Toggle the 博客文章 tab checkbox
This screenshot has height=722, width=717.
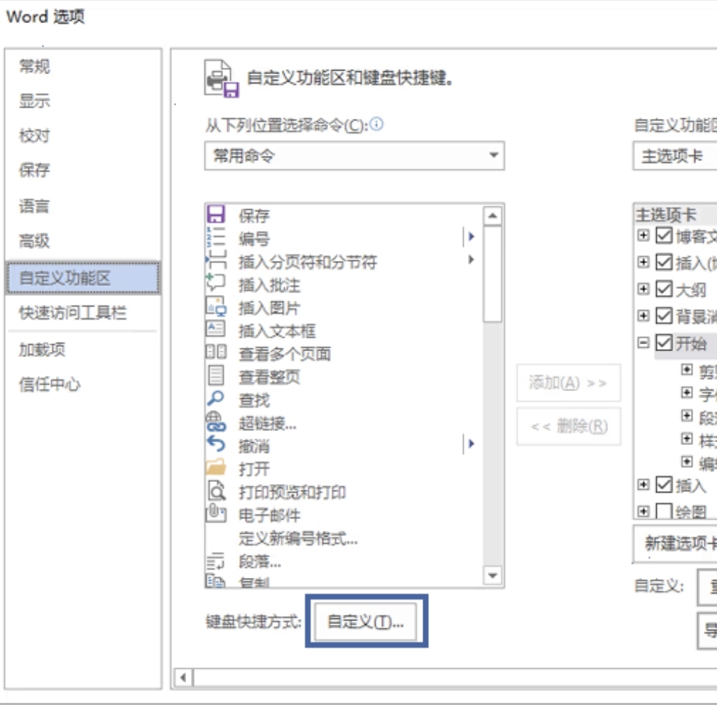point(664,235)
